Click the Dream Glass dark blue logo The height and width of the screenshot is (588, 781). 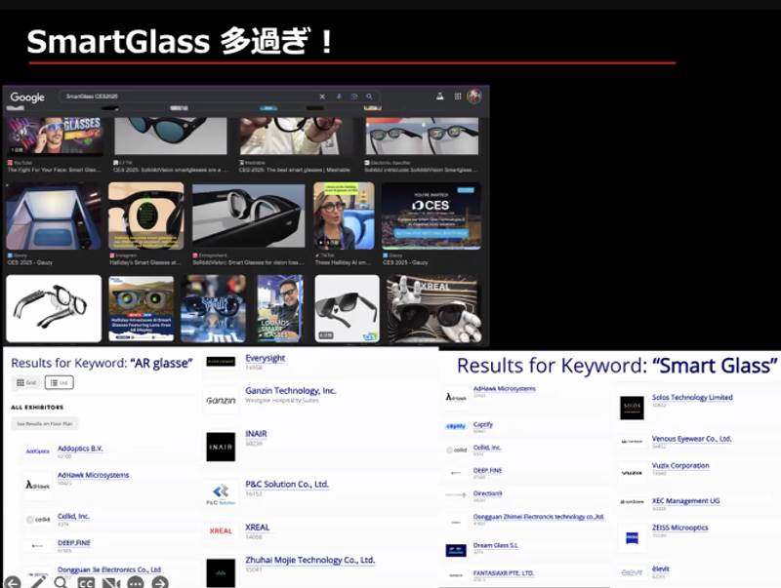[456, 550]
